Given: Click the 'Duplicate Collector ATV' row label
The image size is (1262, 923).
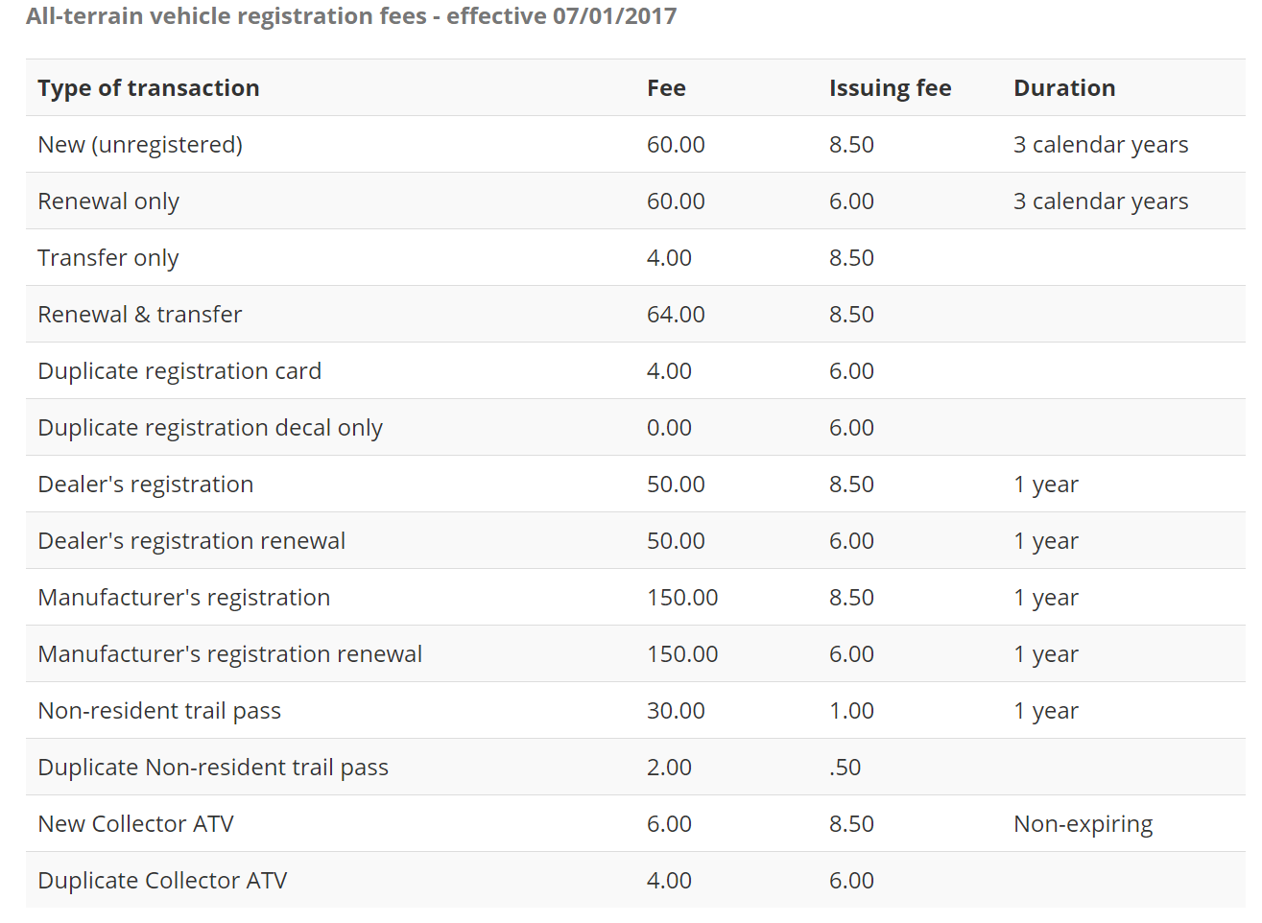Looking at the screenshot, I should pyautogui.click(x=162, y=881).
